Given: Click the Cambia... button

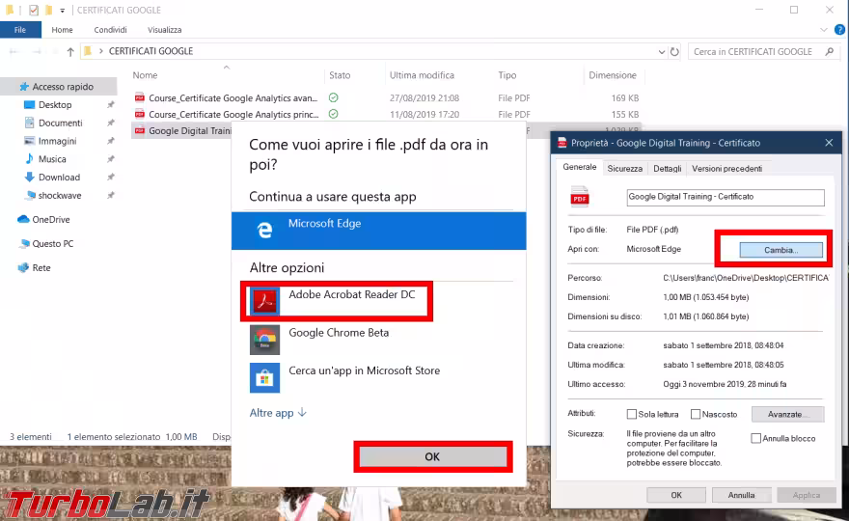Looking at the screenshot, I should click(781, 250).
